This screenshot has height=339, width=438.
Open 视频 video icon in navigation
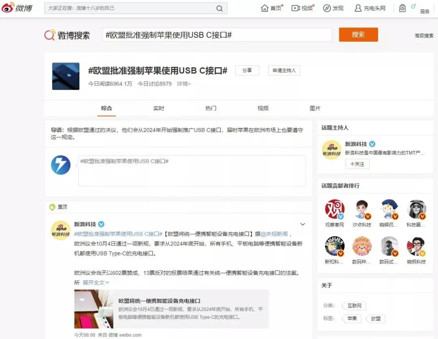[296, 8]
